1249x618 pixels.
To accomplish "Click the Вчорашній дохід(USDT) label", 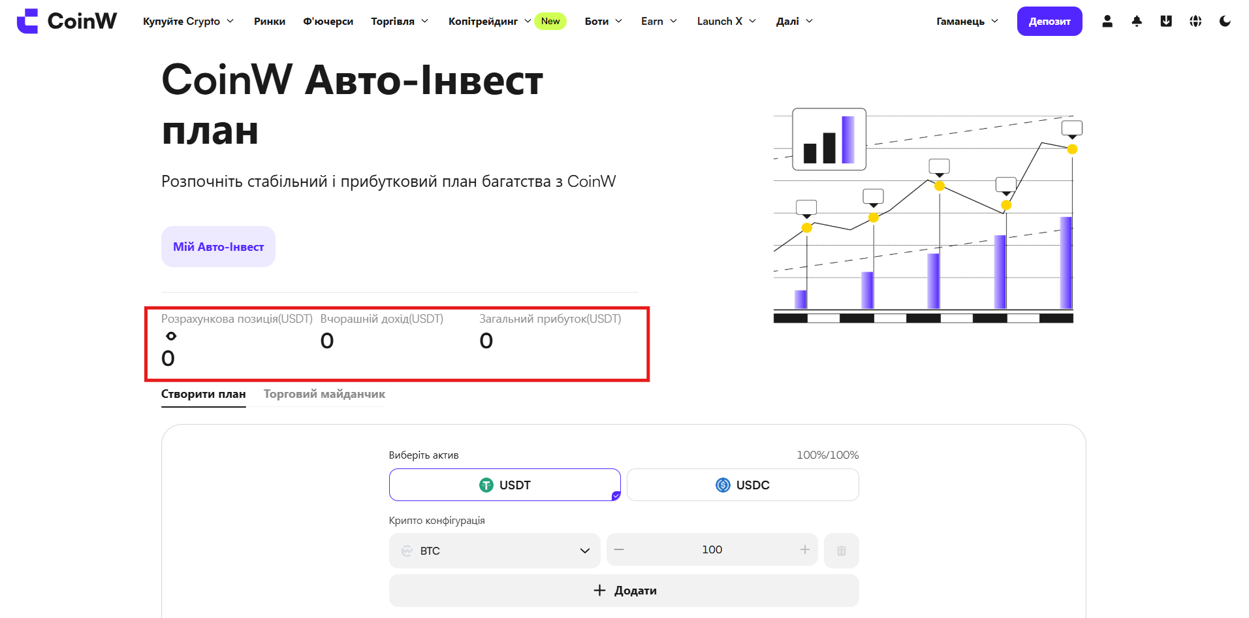I will 382,319.
